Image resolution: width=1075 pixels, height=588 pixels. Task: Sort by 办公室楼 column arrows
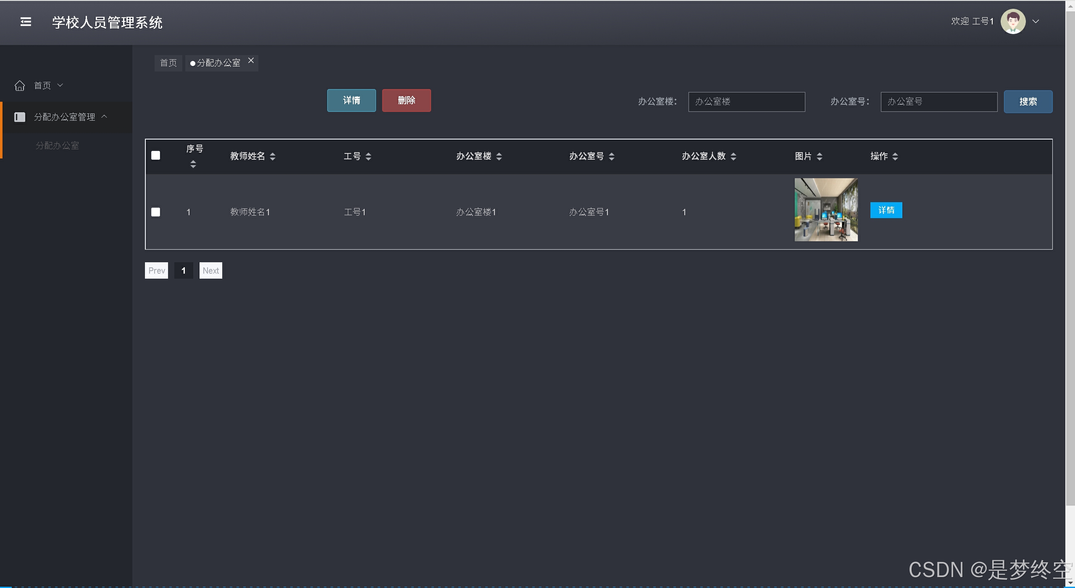tap(499, 156)
